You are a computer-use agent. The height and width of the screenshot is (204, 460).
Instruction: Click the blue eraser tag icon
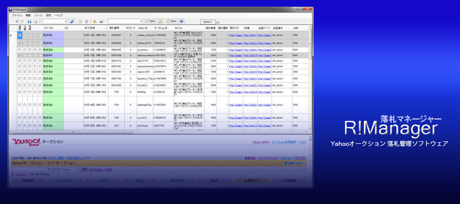coord(72,21)
